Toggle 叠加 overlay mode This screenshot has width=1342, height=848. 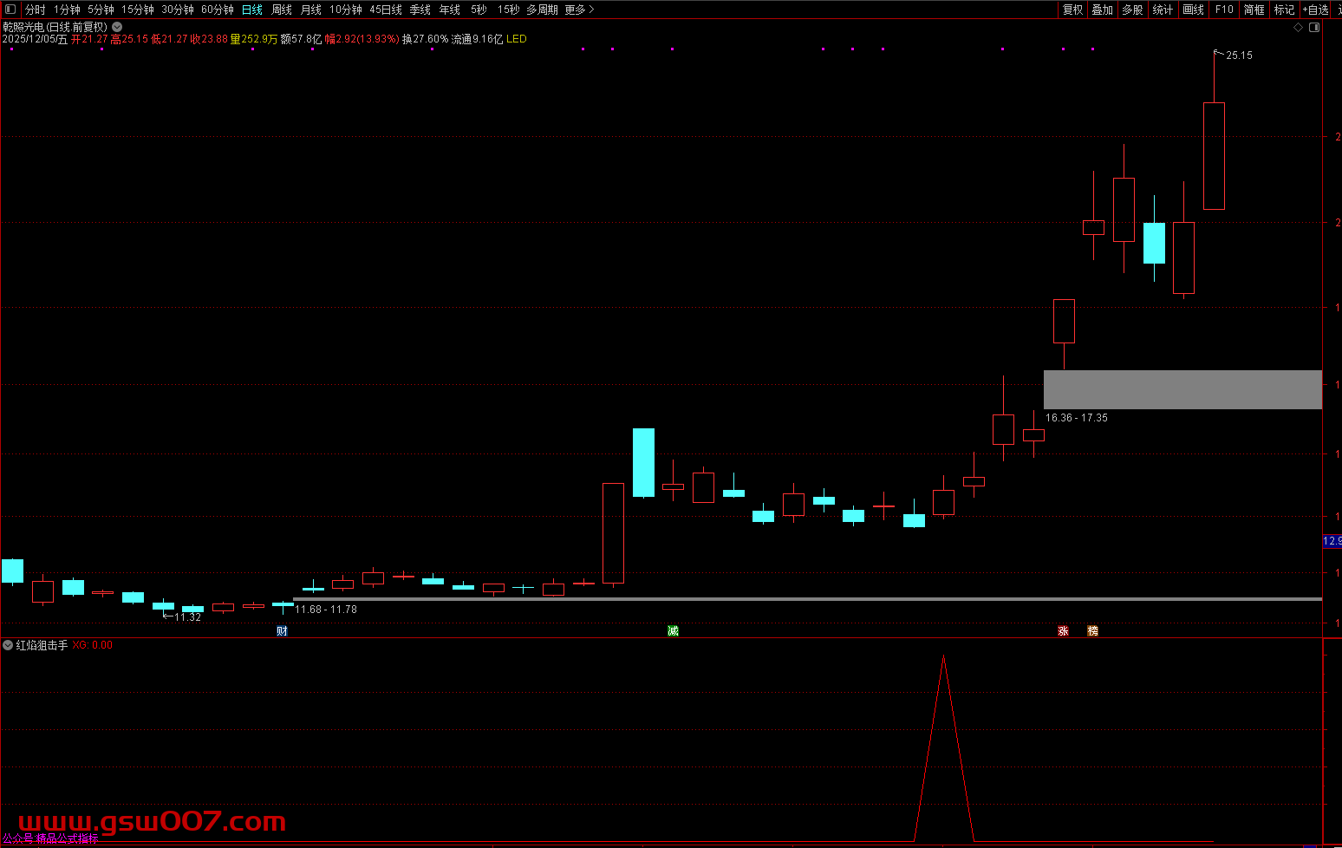1102,10
